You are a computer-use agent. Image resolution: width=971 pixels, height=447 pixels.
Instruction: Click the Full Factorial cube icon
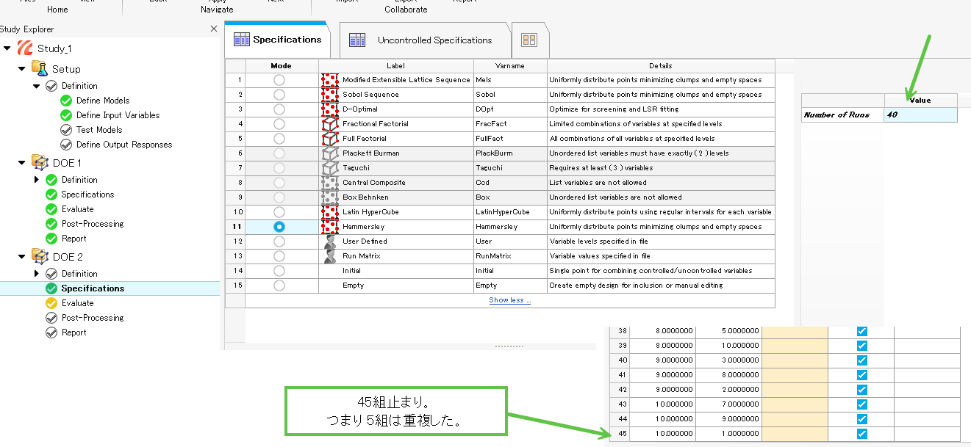[330, 139]
